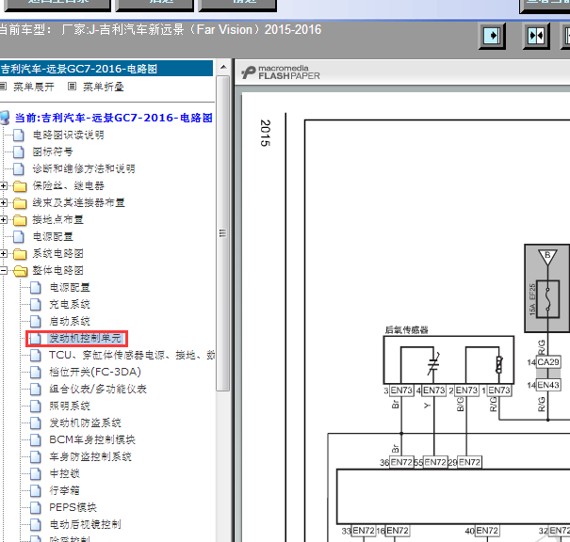This screenshot has width=570, height=542.
Task: Select 启动系统 wiring diagram
Action: (70, 321)
